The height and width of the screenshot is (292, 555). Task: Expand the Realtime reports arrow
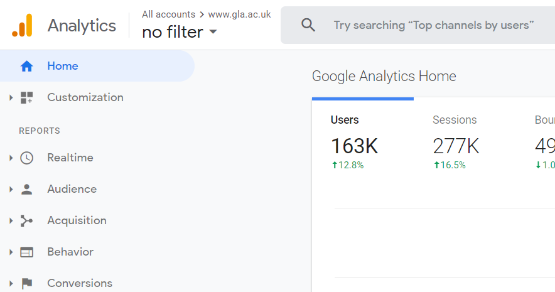(x=11, y=158)
